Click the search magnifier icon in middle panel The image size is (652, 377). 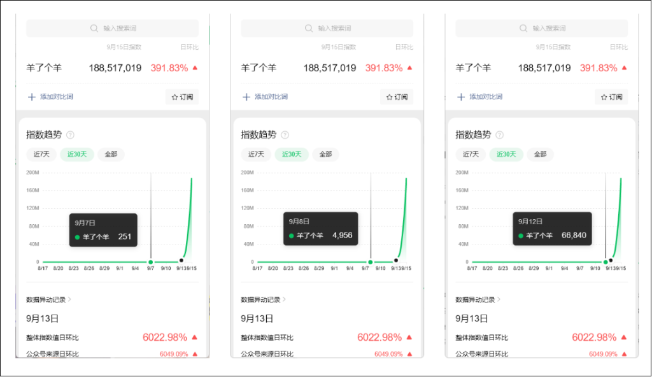[309, 28]
